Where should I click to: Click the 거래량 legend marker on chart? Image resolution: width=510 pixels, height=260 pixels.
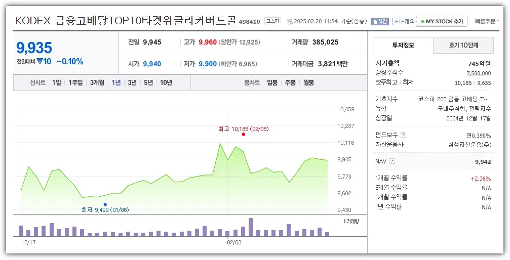(345, 221)
